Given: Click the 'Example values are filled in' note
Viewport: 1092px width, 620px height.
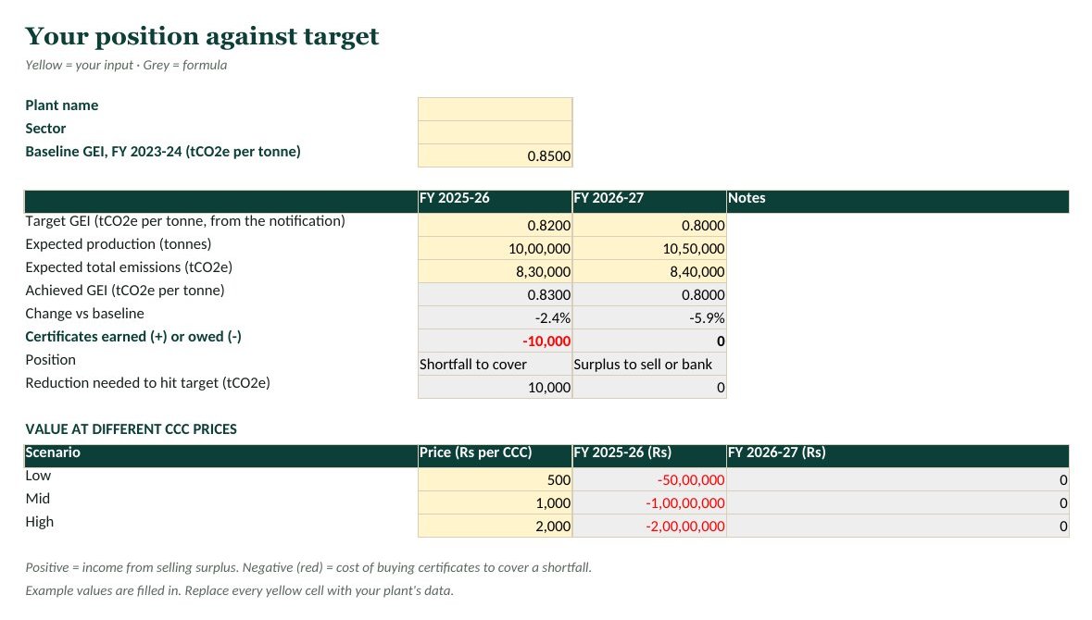Looking at the screenshot, I should [239, 590].
